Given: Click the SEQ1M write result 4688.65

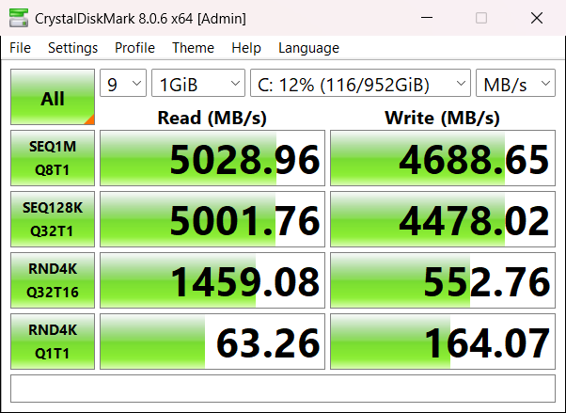Looking at the screenshot, I should click(443, 158).
